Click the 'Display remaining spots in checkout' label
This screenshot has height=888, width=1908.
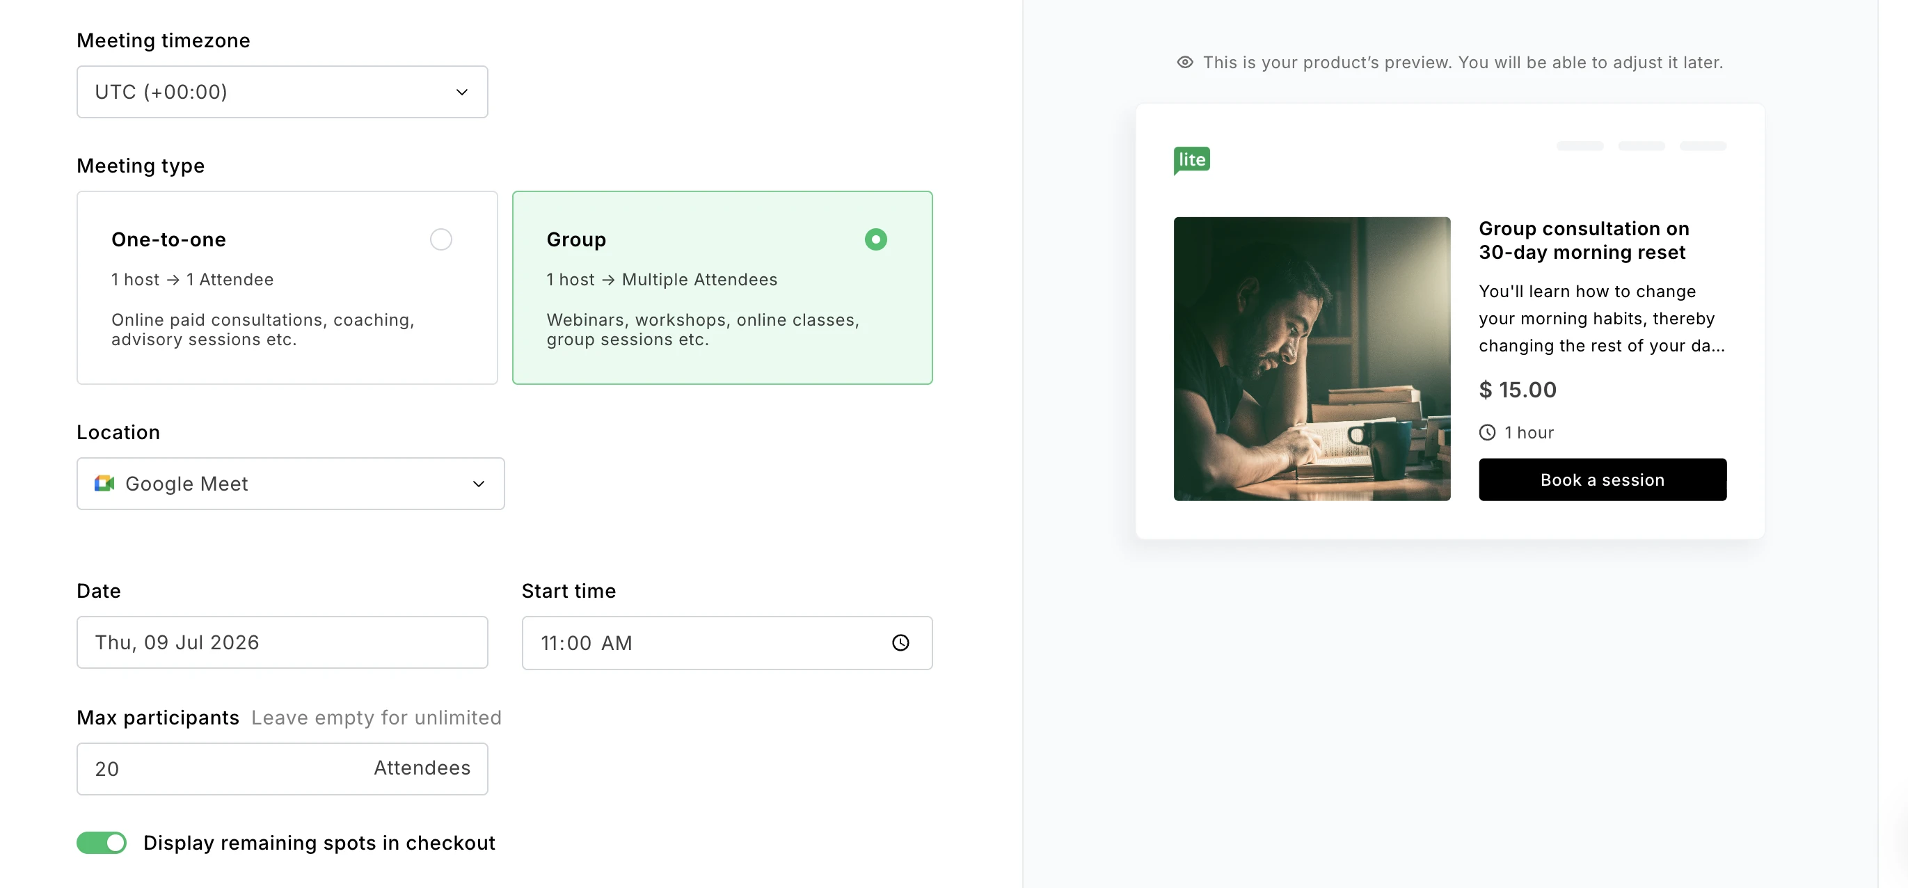click(x=319, y=843)
